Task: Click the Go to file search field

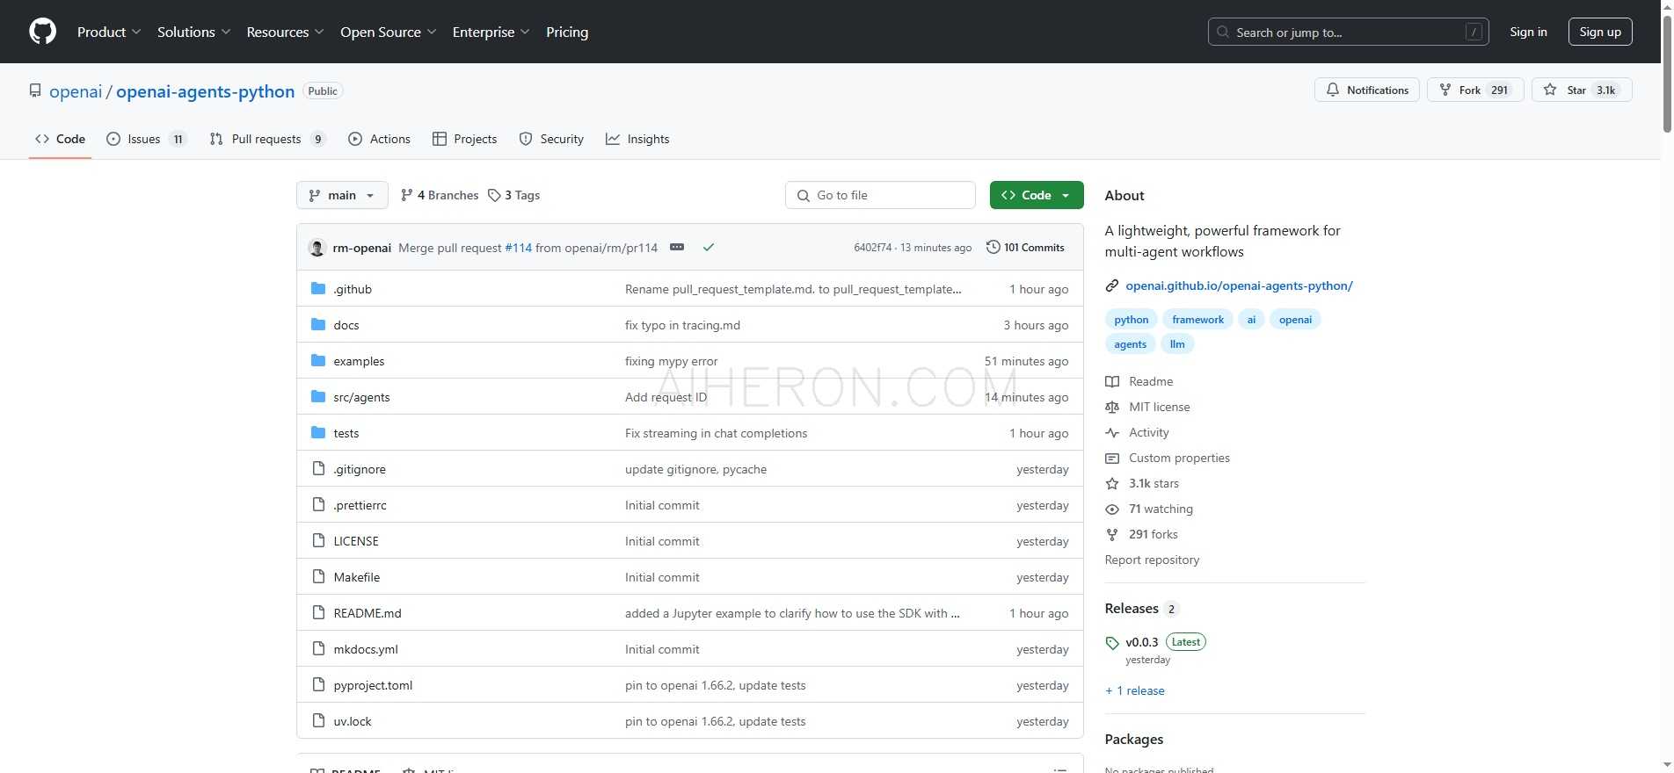Action: pyautogui.click(x=880, y=195)
